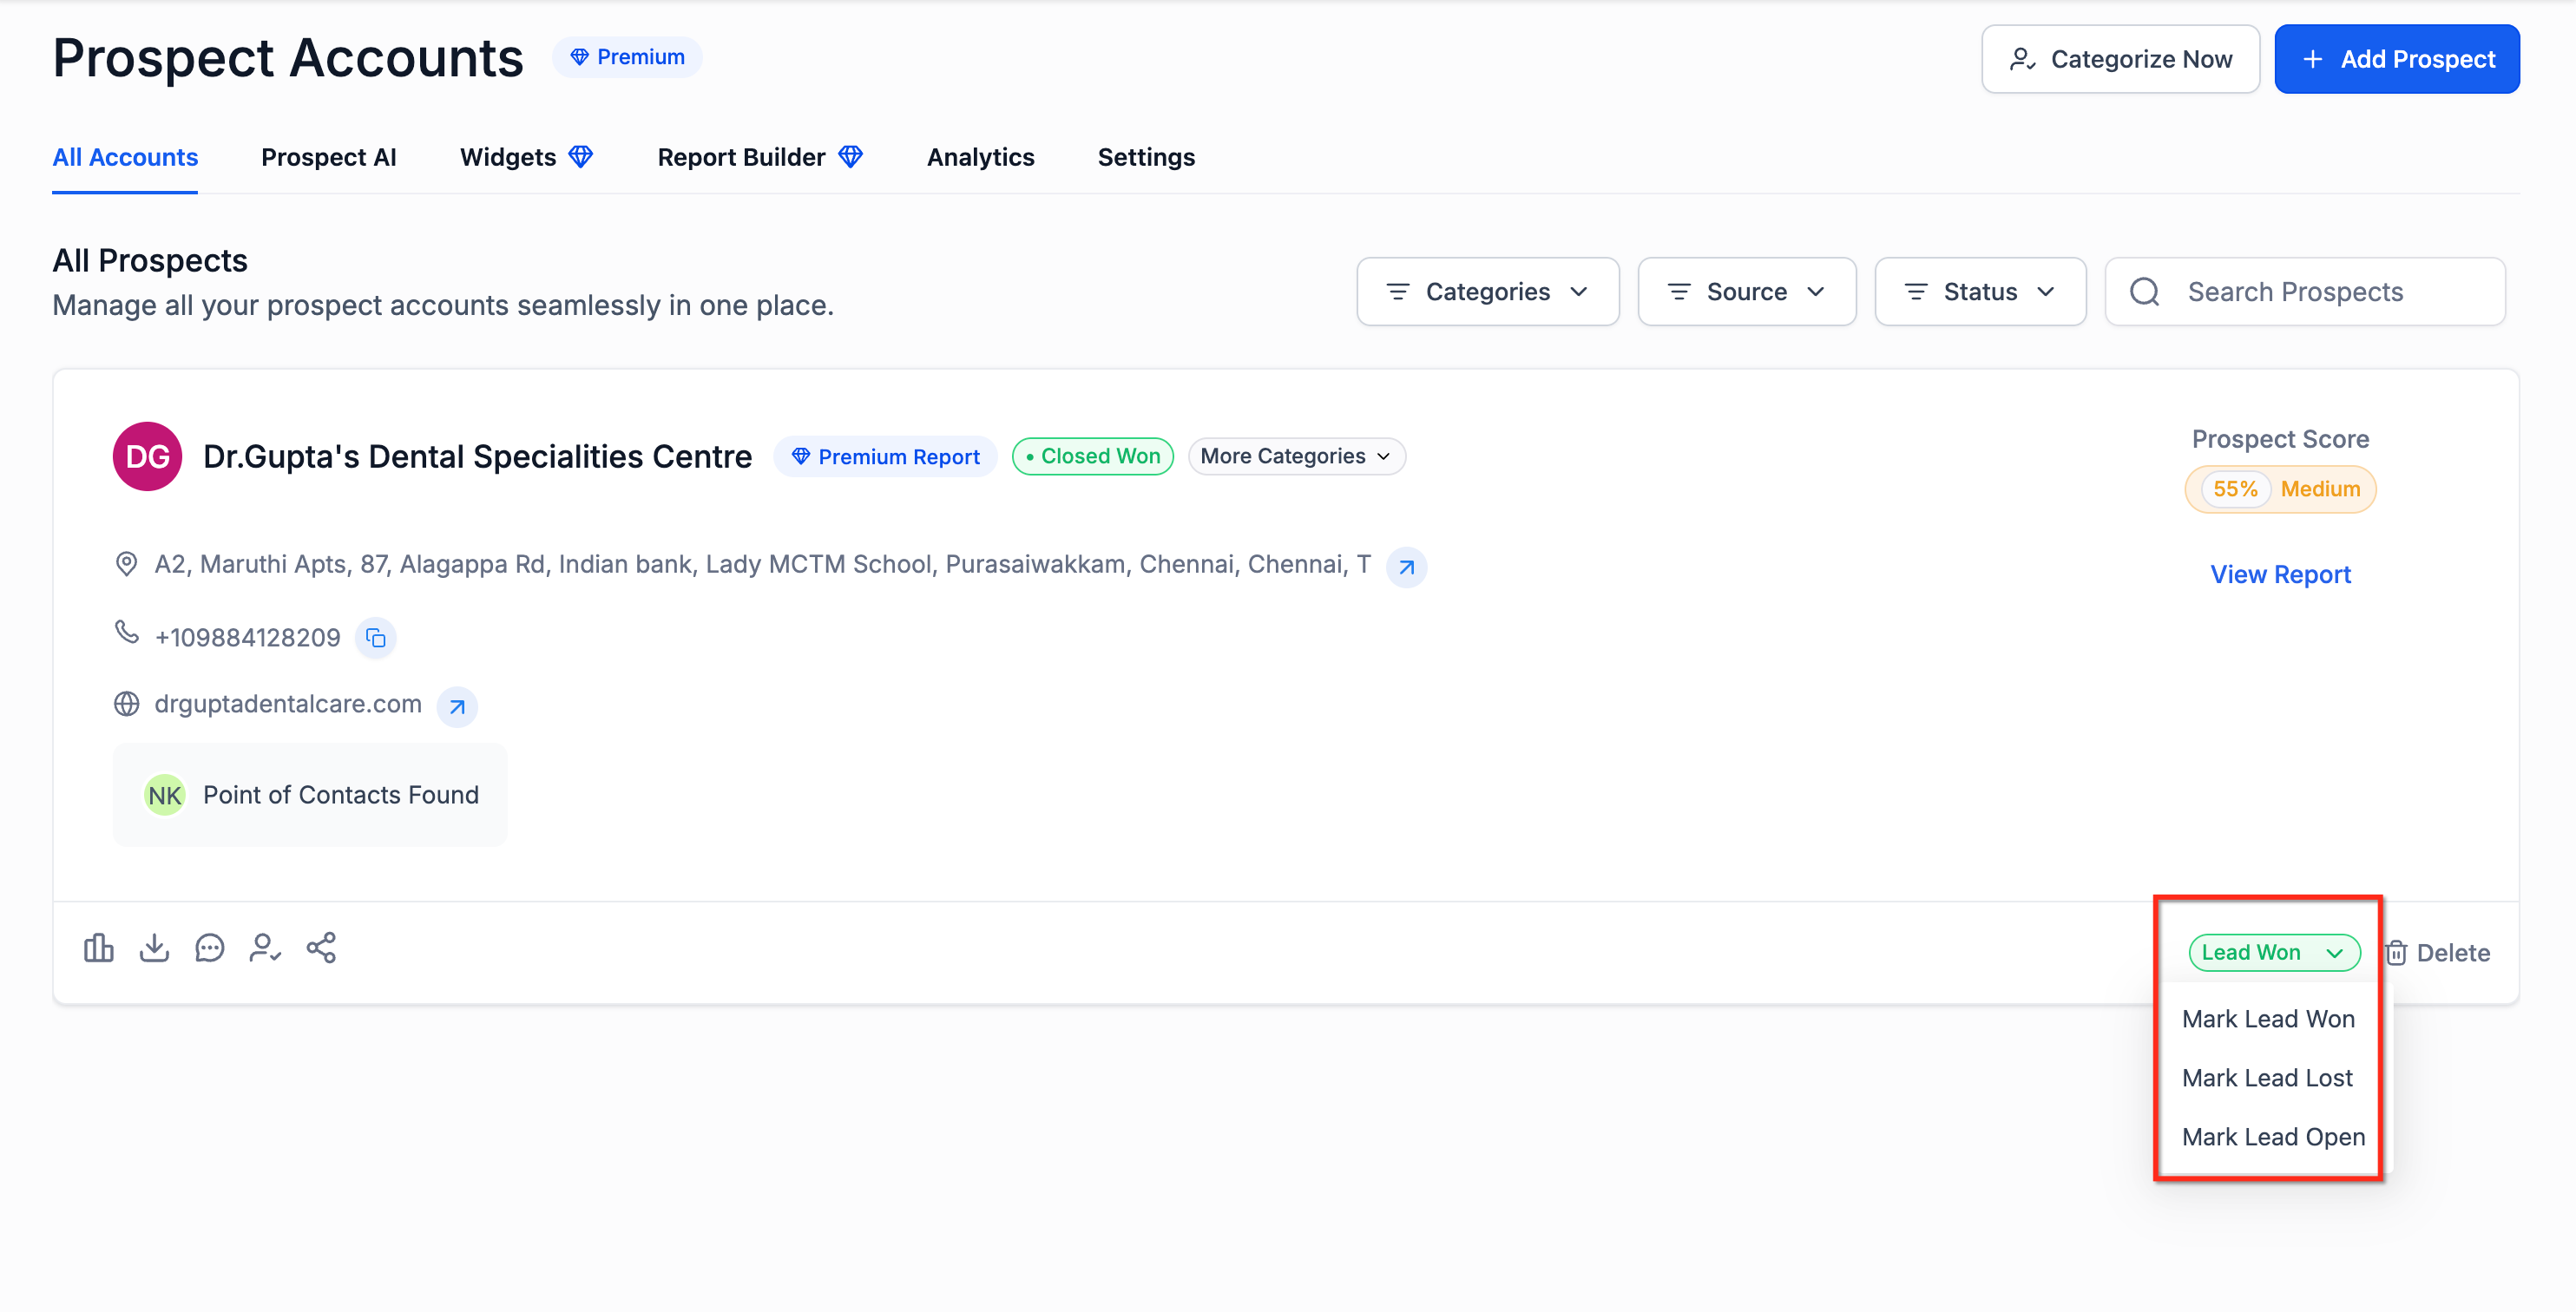Expand the Categories filter dropdown

pos(1487,292)
